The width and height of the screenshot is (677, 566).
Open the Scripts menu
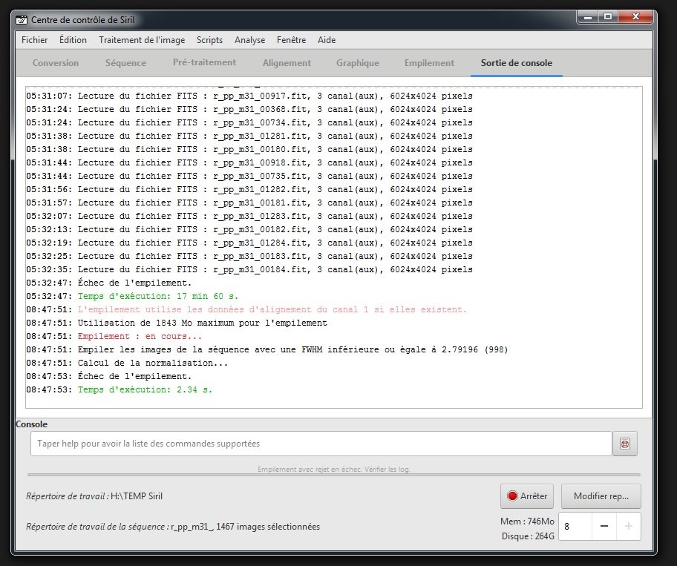click(209, 40)
